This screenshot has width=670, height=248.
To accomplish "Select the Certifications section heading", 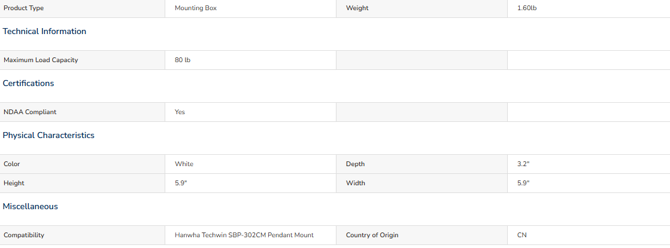I will pyautogui.click(x=28, y=84).
